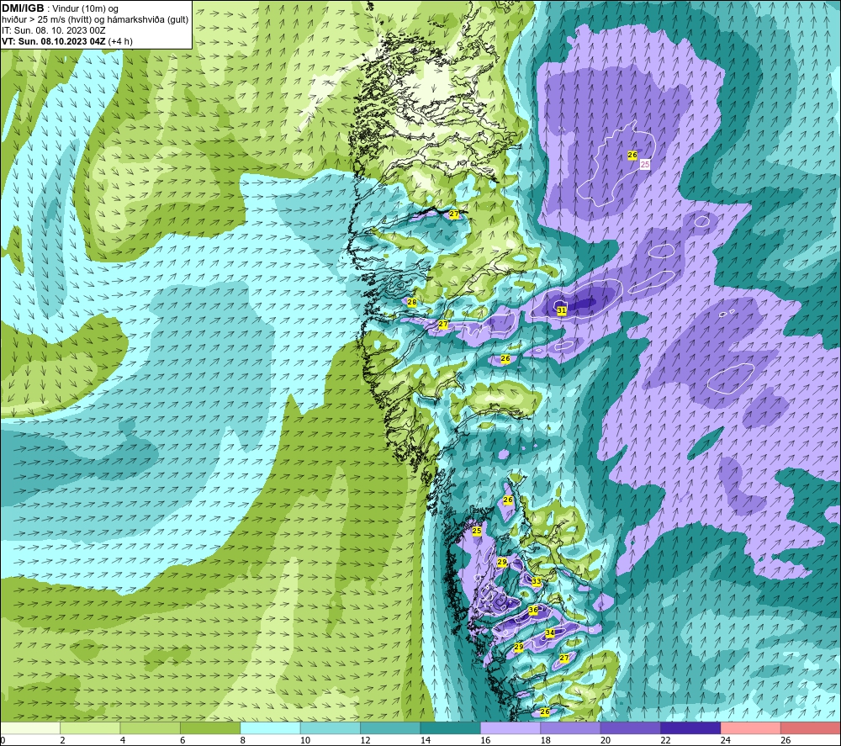Pick the dark indigo 22–24 m/s legend swatch
841x746 pixels.
[x=690, y=727]
